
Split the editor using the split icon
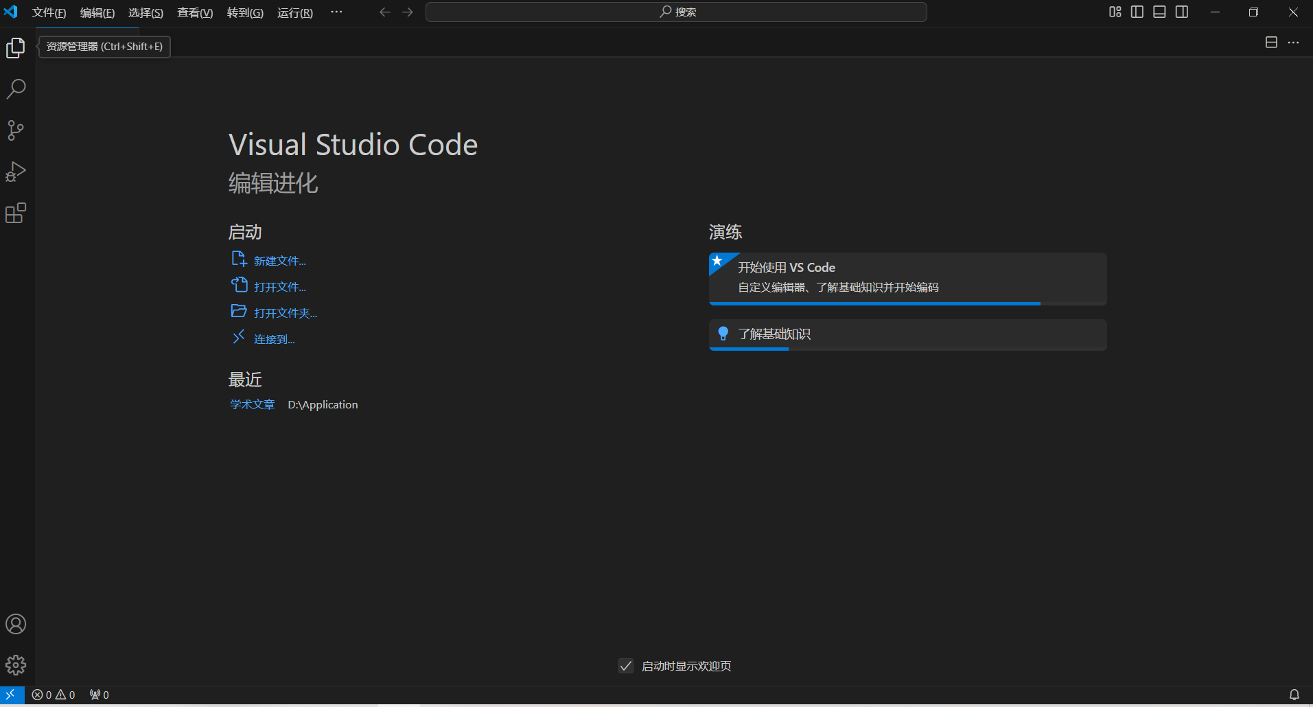tap(1271, 43)
